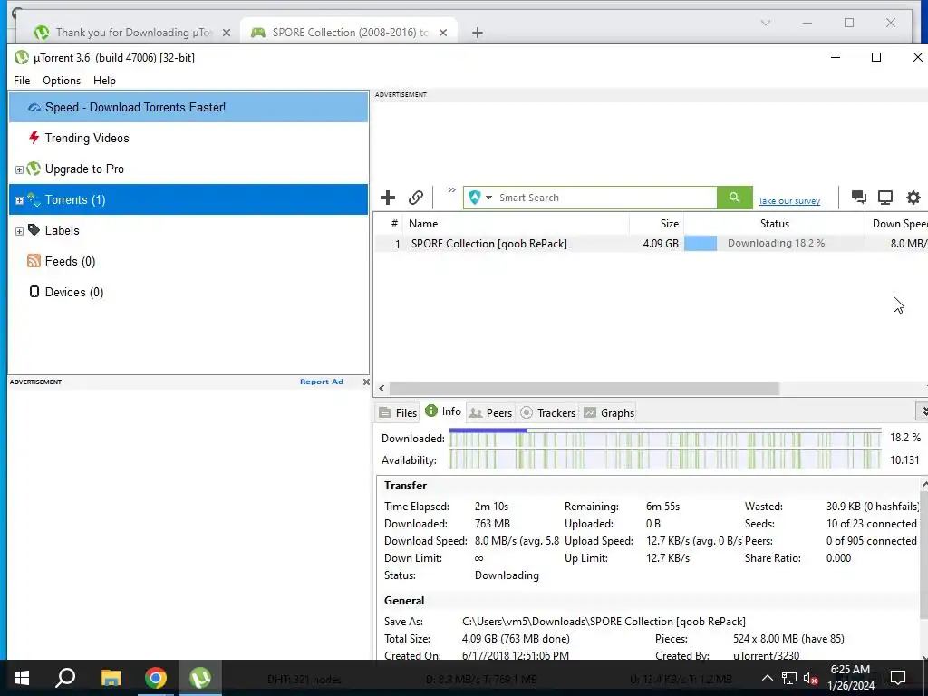The width and height of the screenshot is (928, 696).
Task: Open File Explorer from taskbar
Action: coord(111,678)
